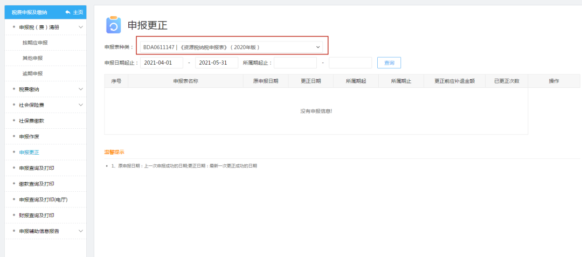
Task: Click the 税费申报及缴纳 sidebar title
Action: coord(29,12)
